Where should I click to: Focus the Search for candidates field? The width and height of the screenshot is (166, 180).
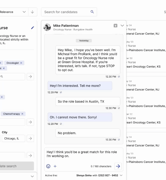tap(69, 12)
